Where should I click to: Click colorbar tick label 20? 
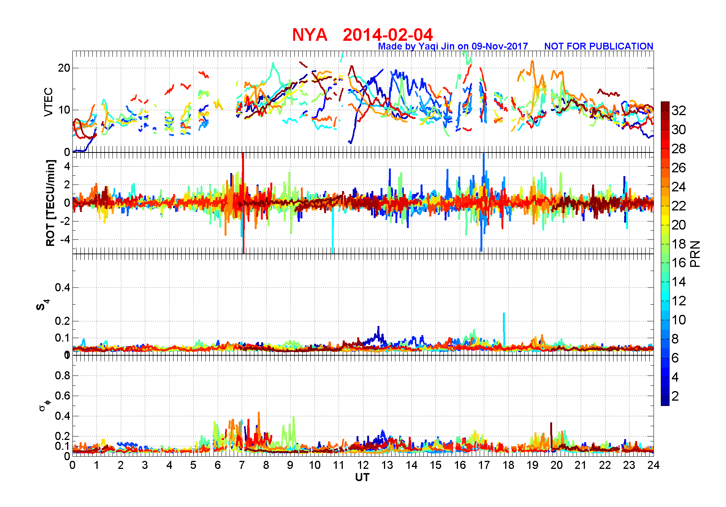tap(679, 225)
